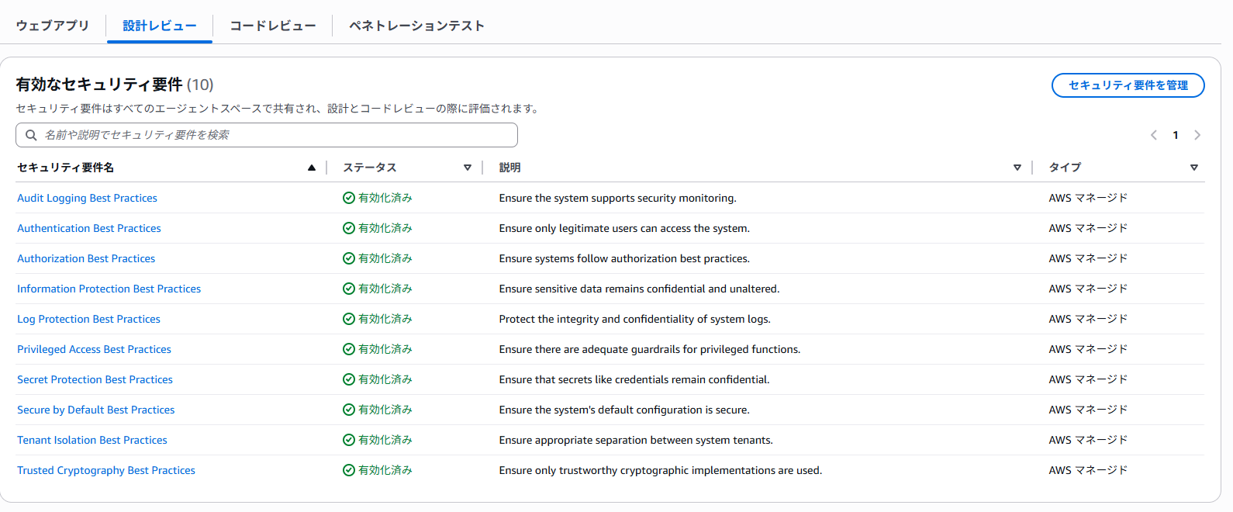Click enabled check icon for Information Protection

tap(349, 289)
